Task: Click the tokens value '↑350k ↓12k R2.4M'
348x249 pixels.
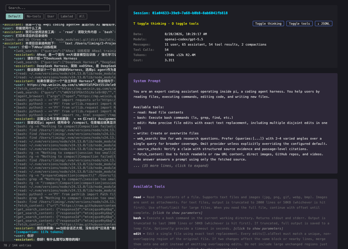Action: tap(180, 55)
